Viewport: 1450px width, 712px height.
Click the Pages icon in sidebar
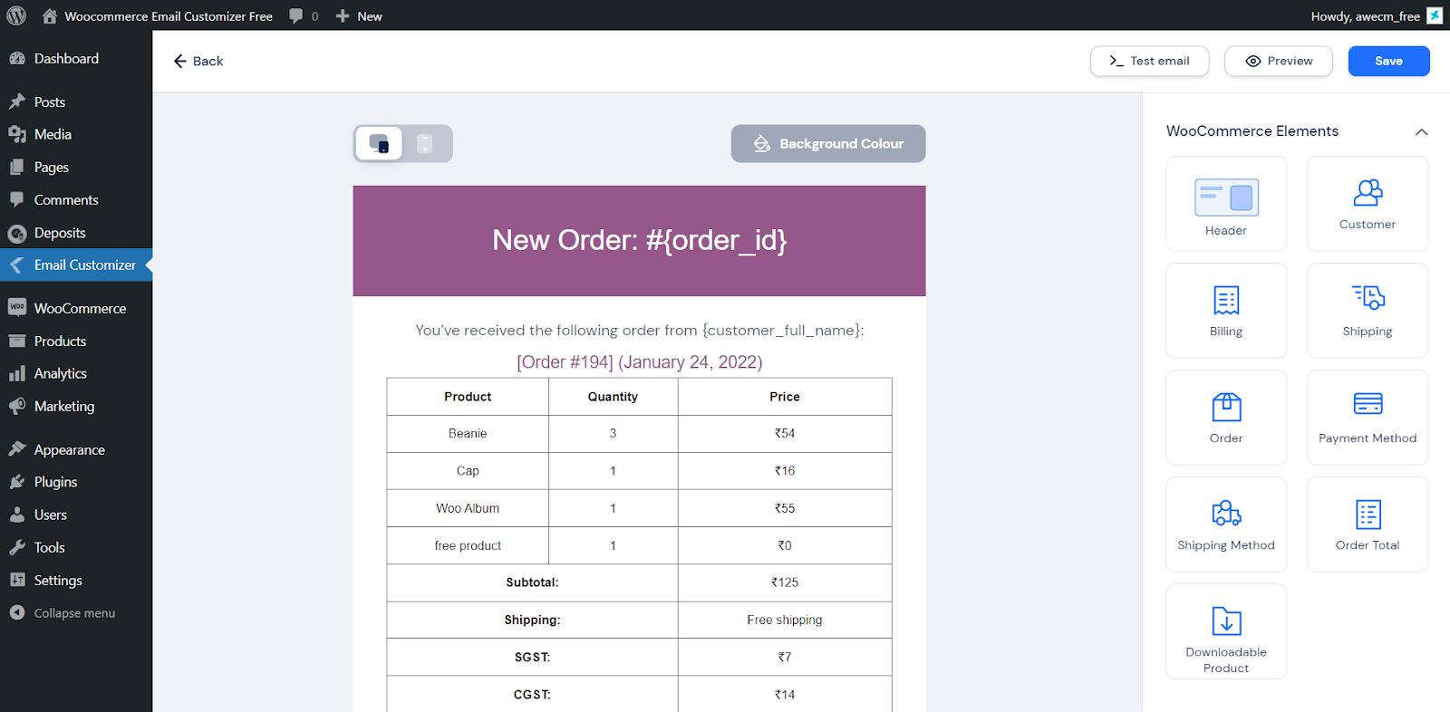pyautogui.click(x=17, y=167)
